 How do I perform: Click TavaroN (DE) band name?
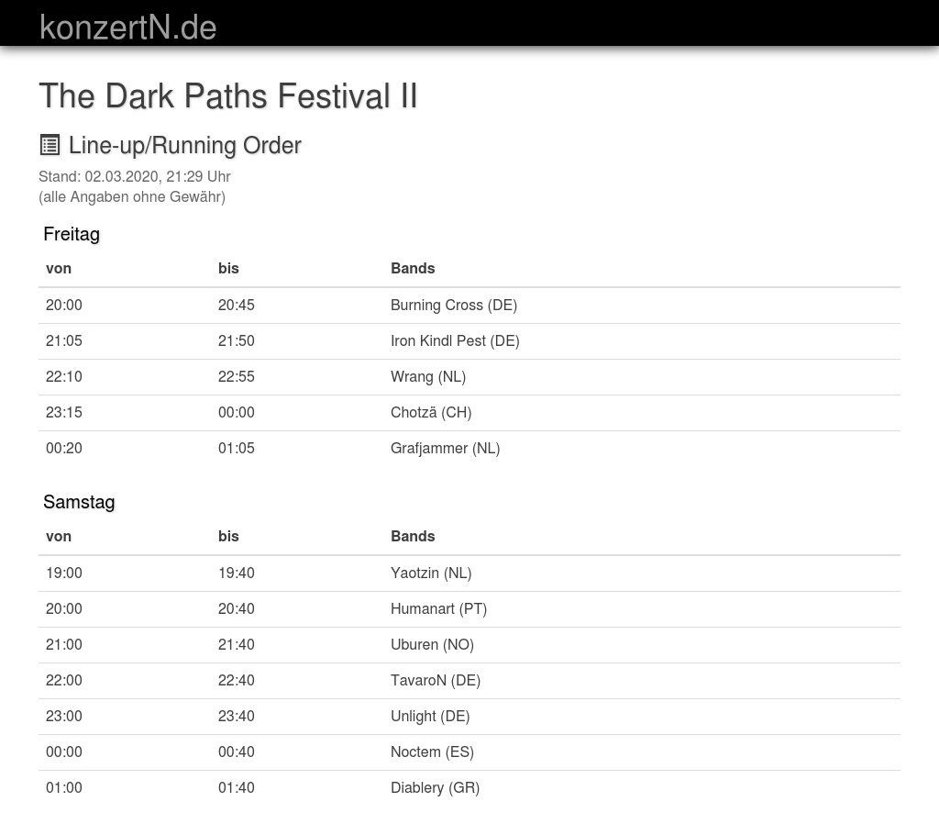coord(435,681)
